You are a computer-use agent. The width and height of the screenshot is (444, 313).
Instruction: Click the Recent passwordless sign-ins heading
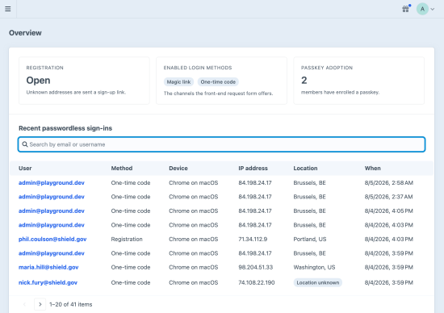65,128
